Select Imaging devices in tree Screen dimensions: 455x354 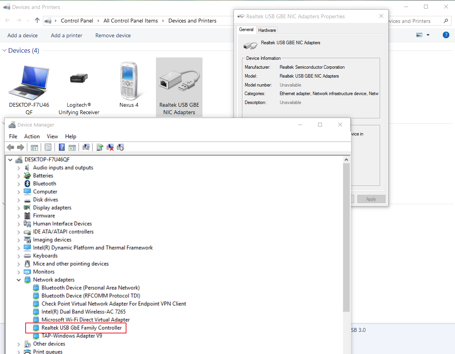(x=52, y=239)
